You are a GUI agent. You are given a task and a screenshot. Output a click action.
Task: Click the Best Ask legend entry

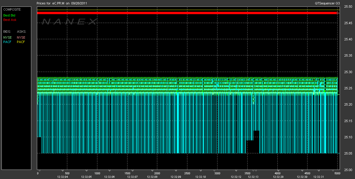(x=10, y=20)
